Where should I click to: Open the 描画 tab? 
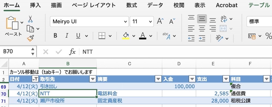[x=56, y=5]
